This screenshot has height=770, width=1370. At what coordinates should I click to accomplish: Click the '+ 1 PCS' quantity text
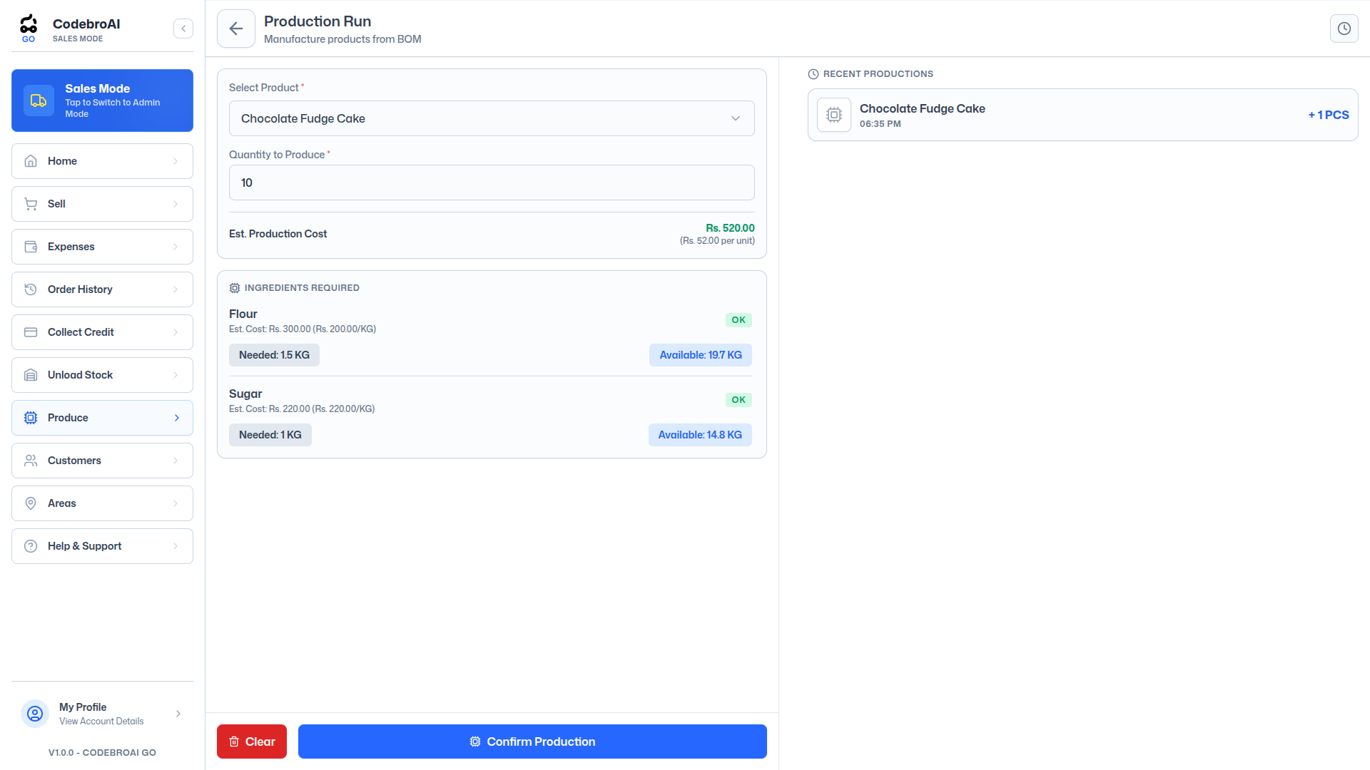[x=1329, y=115]
